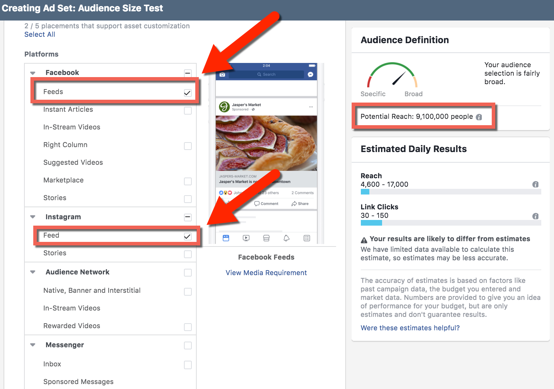Tap the News Feed tab icon in preview

[226, 238]
